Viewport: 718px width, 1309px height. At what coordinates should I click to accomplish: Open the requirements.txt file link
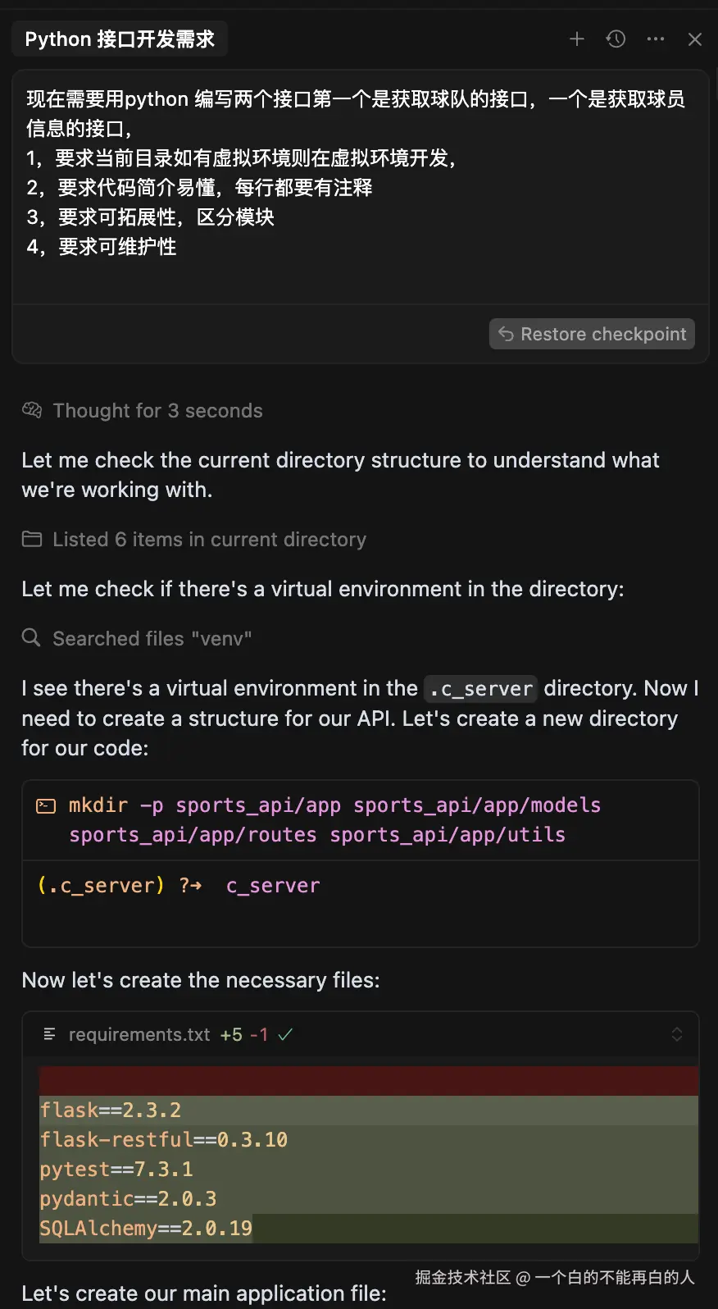tap(139, 1035)
